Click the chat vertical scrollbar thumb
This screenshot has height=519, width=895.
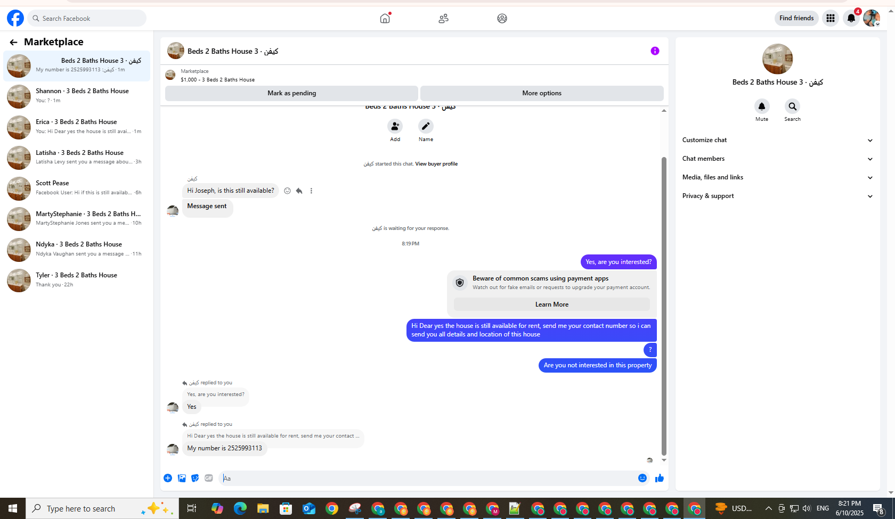pos(664,306)
